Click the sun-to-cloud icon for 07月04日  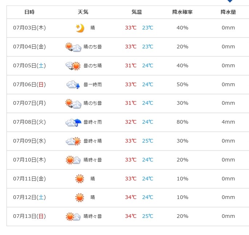click(x=73, y=47)
